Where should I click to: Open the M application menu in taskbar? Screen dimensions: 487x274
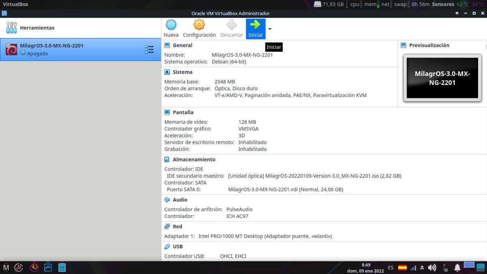click(6, 267)
